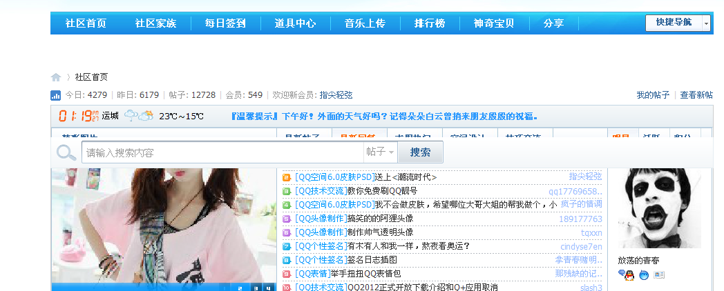Click the digital clock showing 01:19
The width and height of the screenshot is (724, 291).
(79, 116)
